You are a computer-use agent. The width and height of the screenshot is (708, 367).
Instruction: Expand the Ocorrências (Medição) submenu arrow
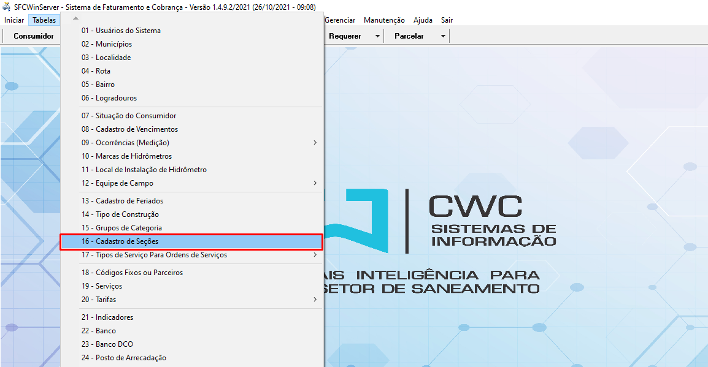[x=315, y=143]
